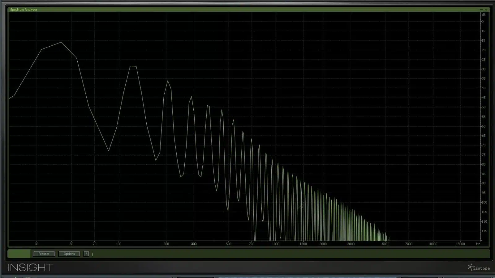
Task: Click the question mark help button
Action: (86, 254)
